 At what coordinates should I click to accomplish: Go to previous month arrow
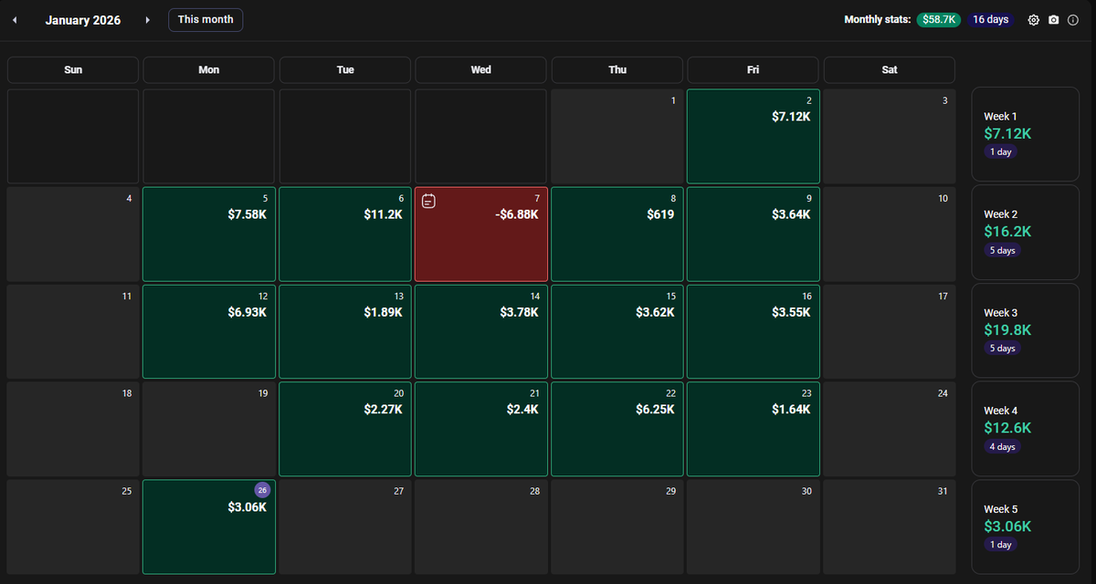[x=15, y=20]
